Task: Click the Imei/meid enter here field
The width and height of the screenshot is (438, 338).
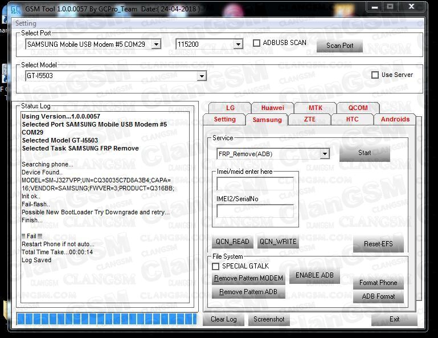Action: point(255,184)
